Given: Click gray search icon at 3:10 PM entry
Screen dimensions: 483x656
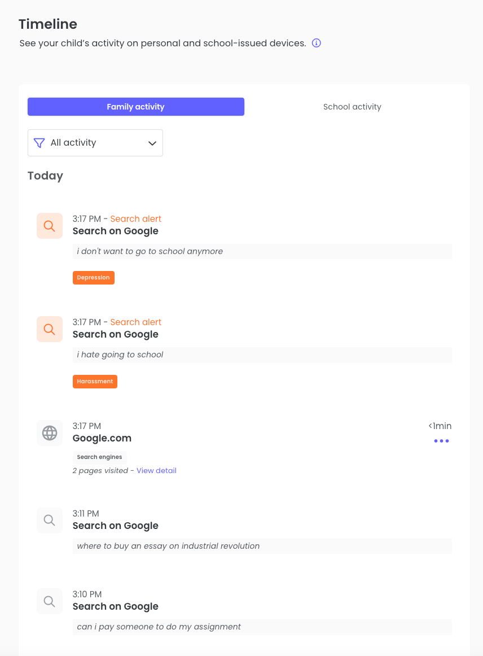Looking at the screenshot, I should tap(49, 601).
